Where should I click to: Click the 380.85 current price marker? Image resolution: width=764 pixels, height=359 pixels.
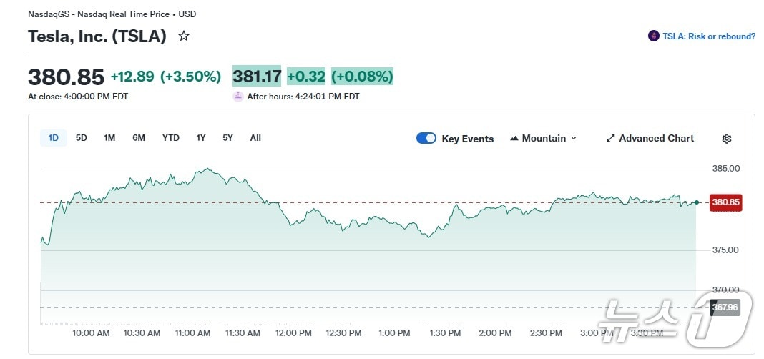click(x=725, y=202)
